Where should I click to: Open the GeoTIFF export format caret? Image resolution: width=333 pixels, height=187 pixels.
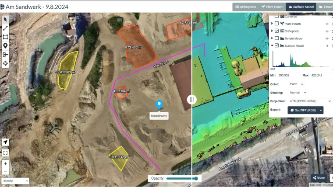321,110
